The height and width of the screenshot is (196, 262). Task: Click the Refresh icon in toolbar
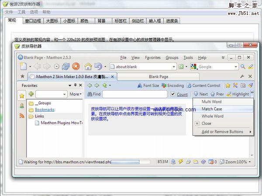(x=65, y=66)
